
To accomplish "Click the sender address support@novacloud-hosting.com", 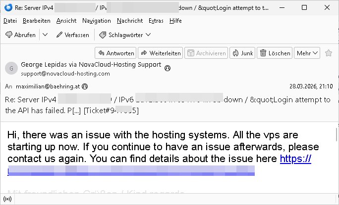I will click(x=65, y=74).
